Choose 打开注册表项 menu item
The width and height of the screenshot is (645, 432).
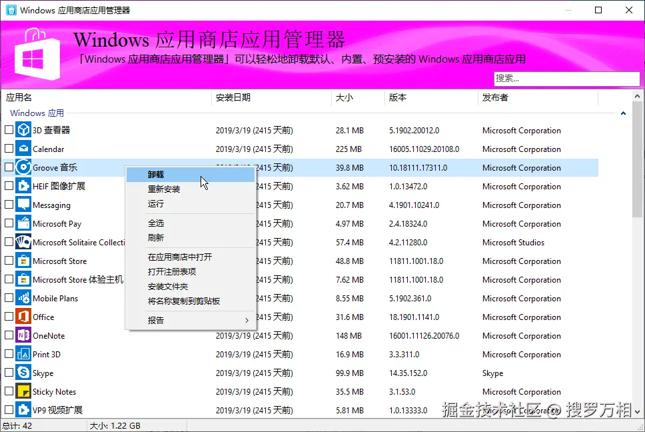coord(191,271)
